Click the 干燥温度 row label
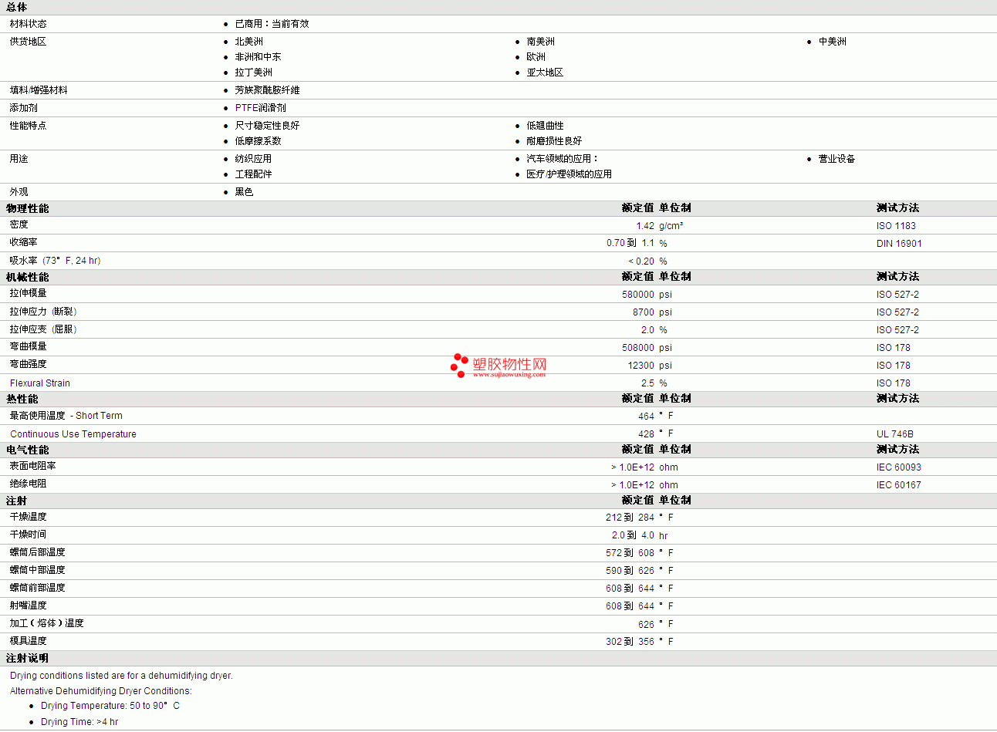Image resolution: width=997 pixels, height=732 pixels. tap(28, 517)
